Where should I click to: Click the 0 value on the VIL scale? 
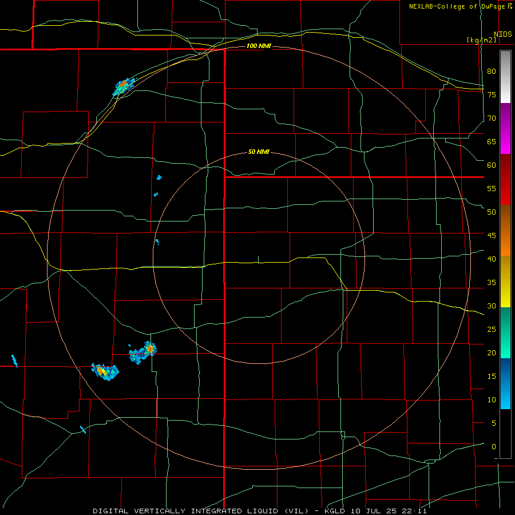pos(494,447)
